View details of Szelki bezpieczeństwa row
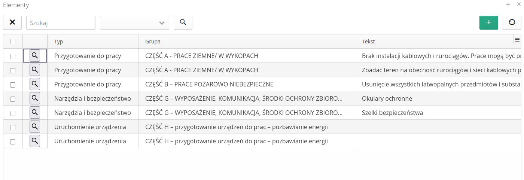The width and height of the screenshot is (524, 180). [x=35, y=113]
